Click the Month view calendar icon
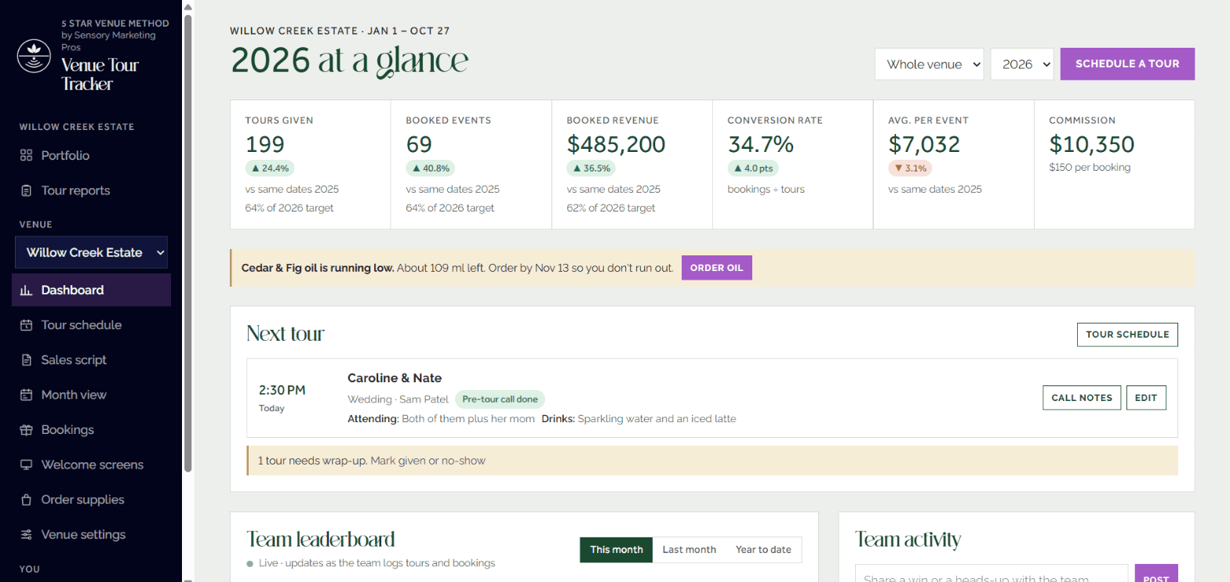The width and height of the screenshot is (1230, 582). coord(26,395)
